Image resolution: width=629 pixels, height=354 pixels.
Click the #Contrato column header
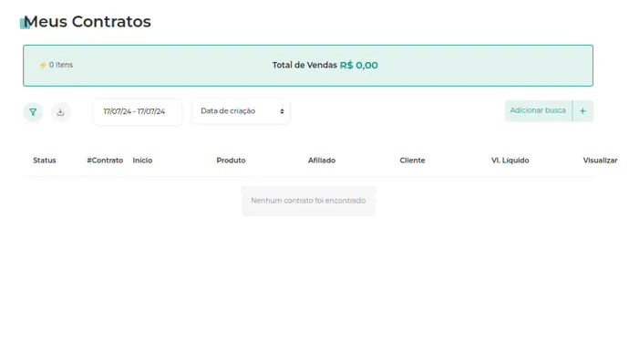pos(105,161)
